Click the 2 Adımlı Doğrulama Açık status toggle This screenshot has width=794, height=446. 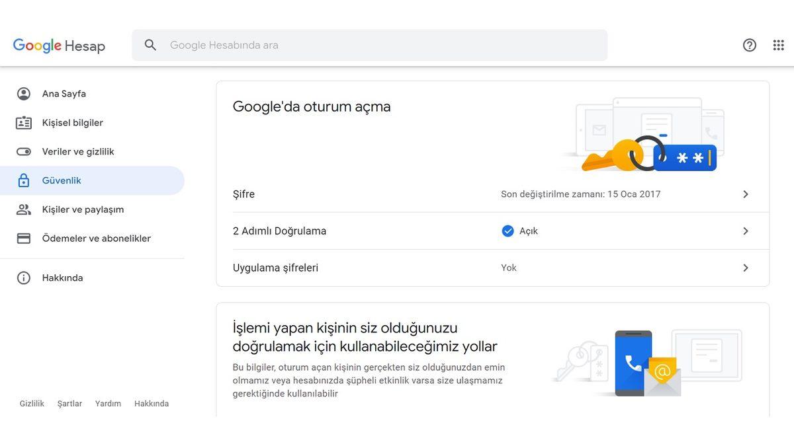[522, 231]
